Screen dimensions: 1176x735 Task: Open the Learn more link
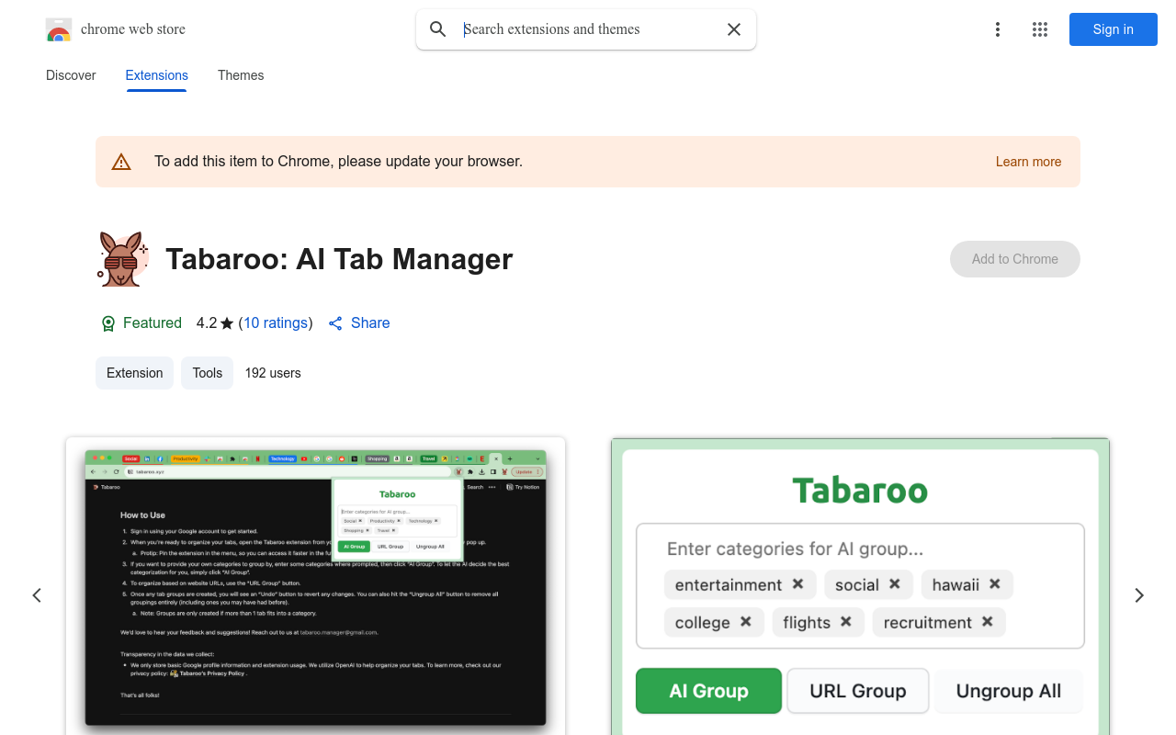tap(1028, 162)
